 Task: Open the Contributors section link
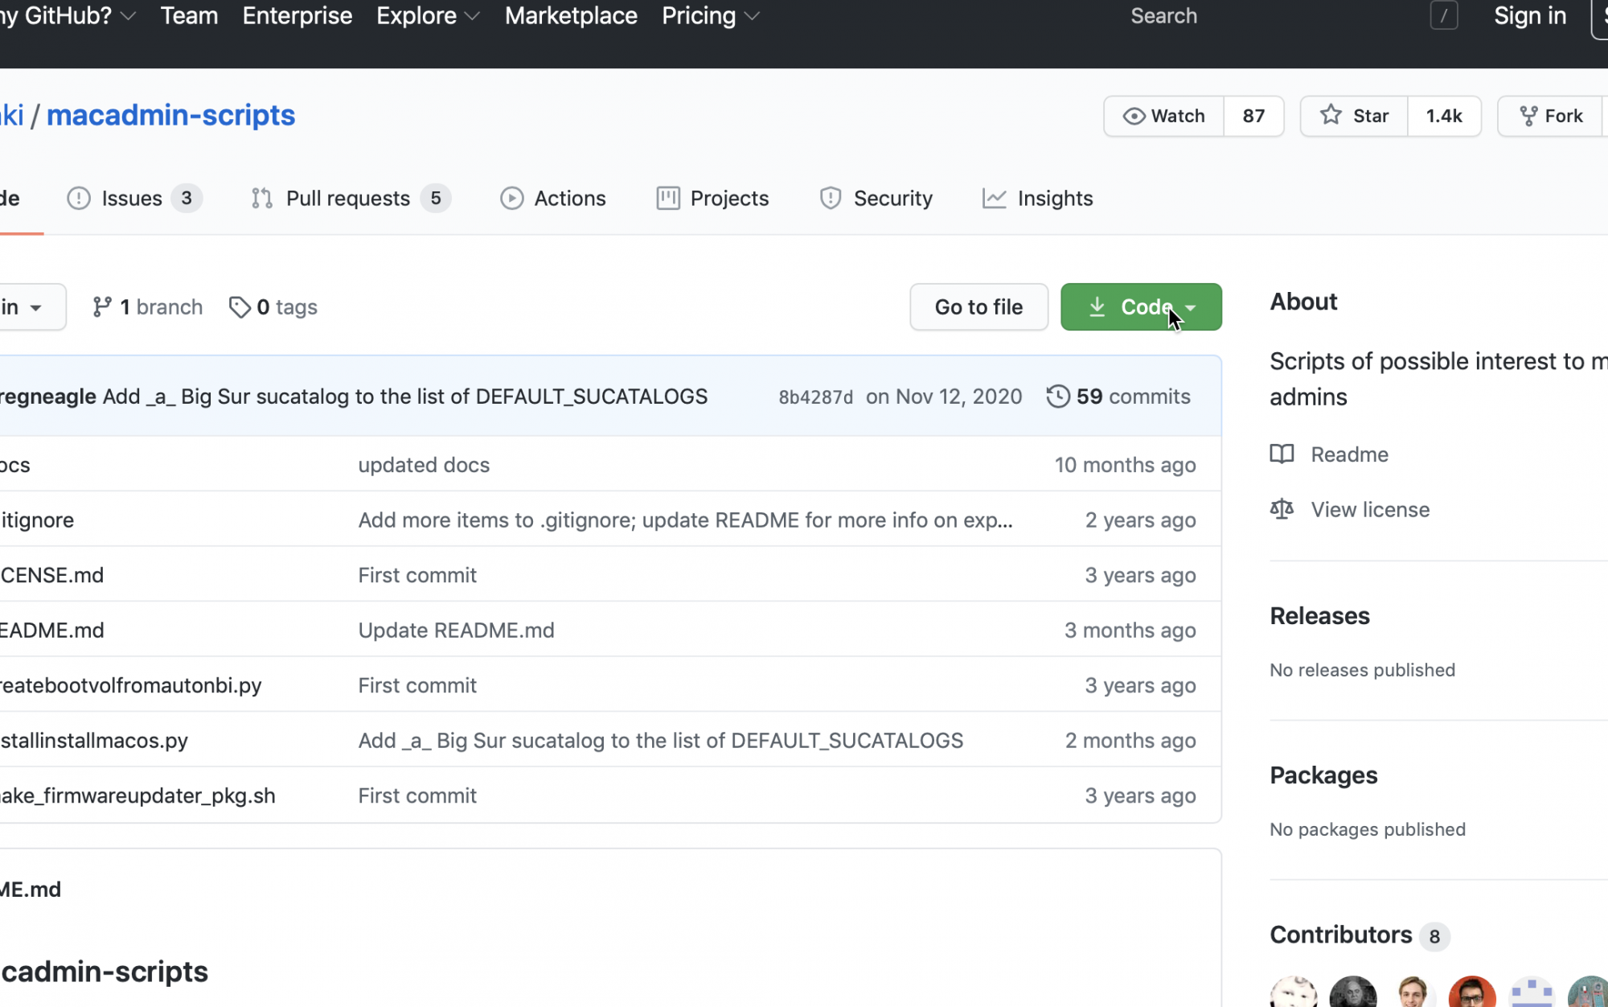click(1360, 935)
